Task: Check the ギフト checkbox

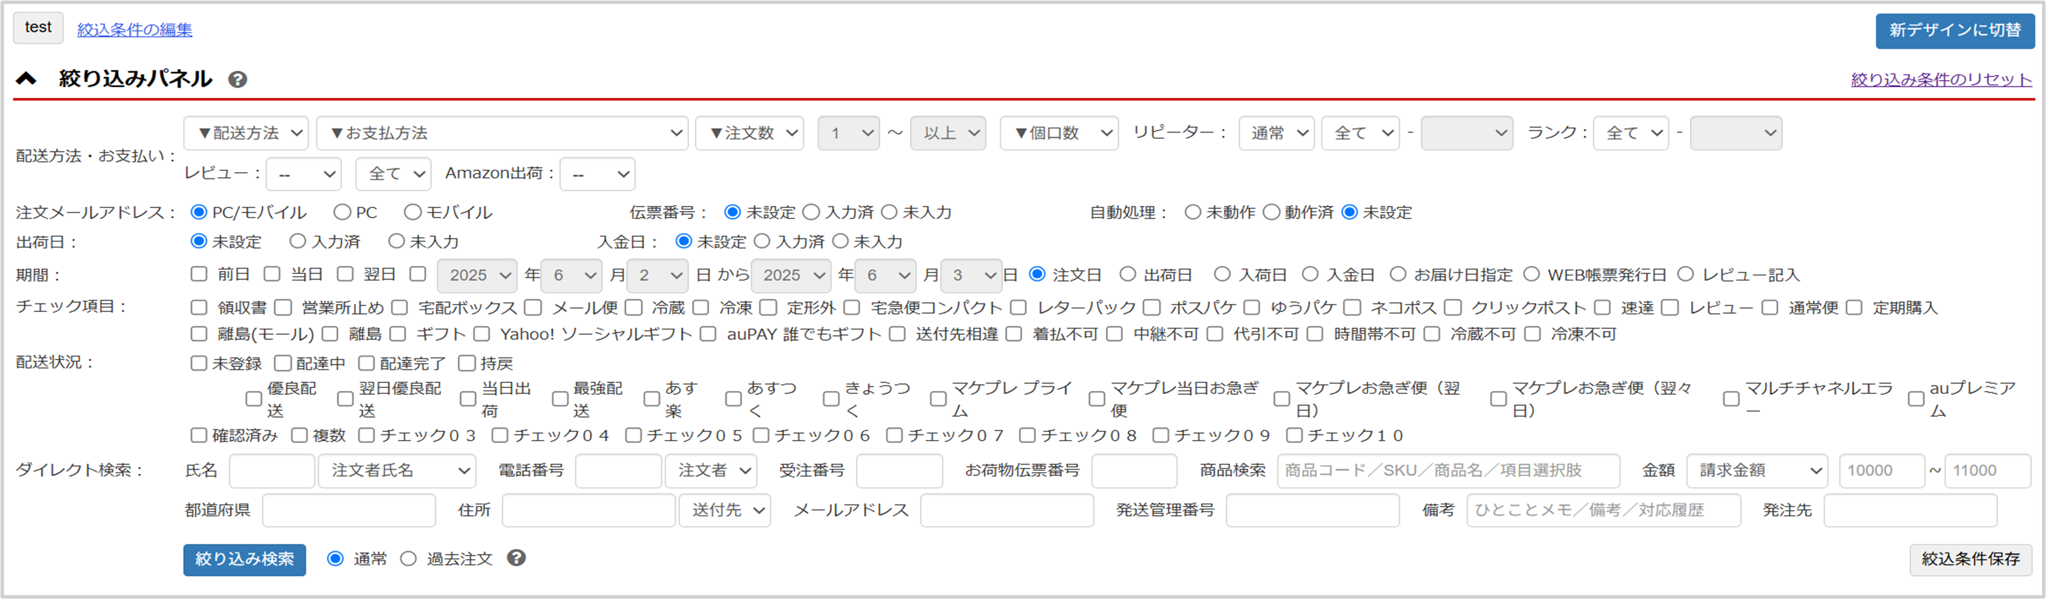Action: point(397,335)
